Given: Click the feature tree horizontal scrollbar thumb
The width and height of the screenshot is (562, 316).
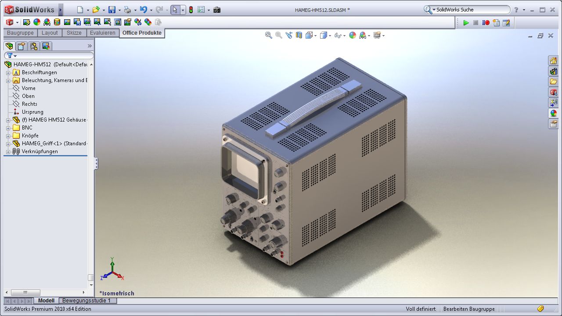Looking at the screenshot, I should [25, 292].
